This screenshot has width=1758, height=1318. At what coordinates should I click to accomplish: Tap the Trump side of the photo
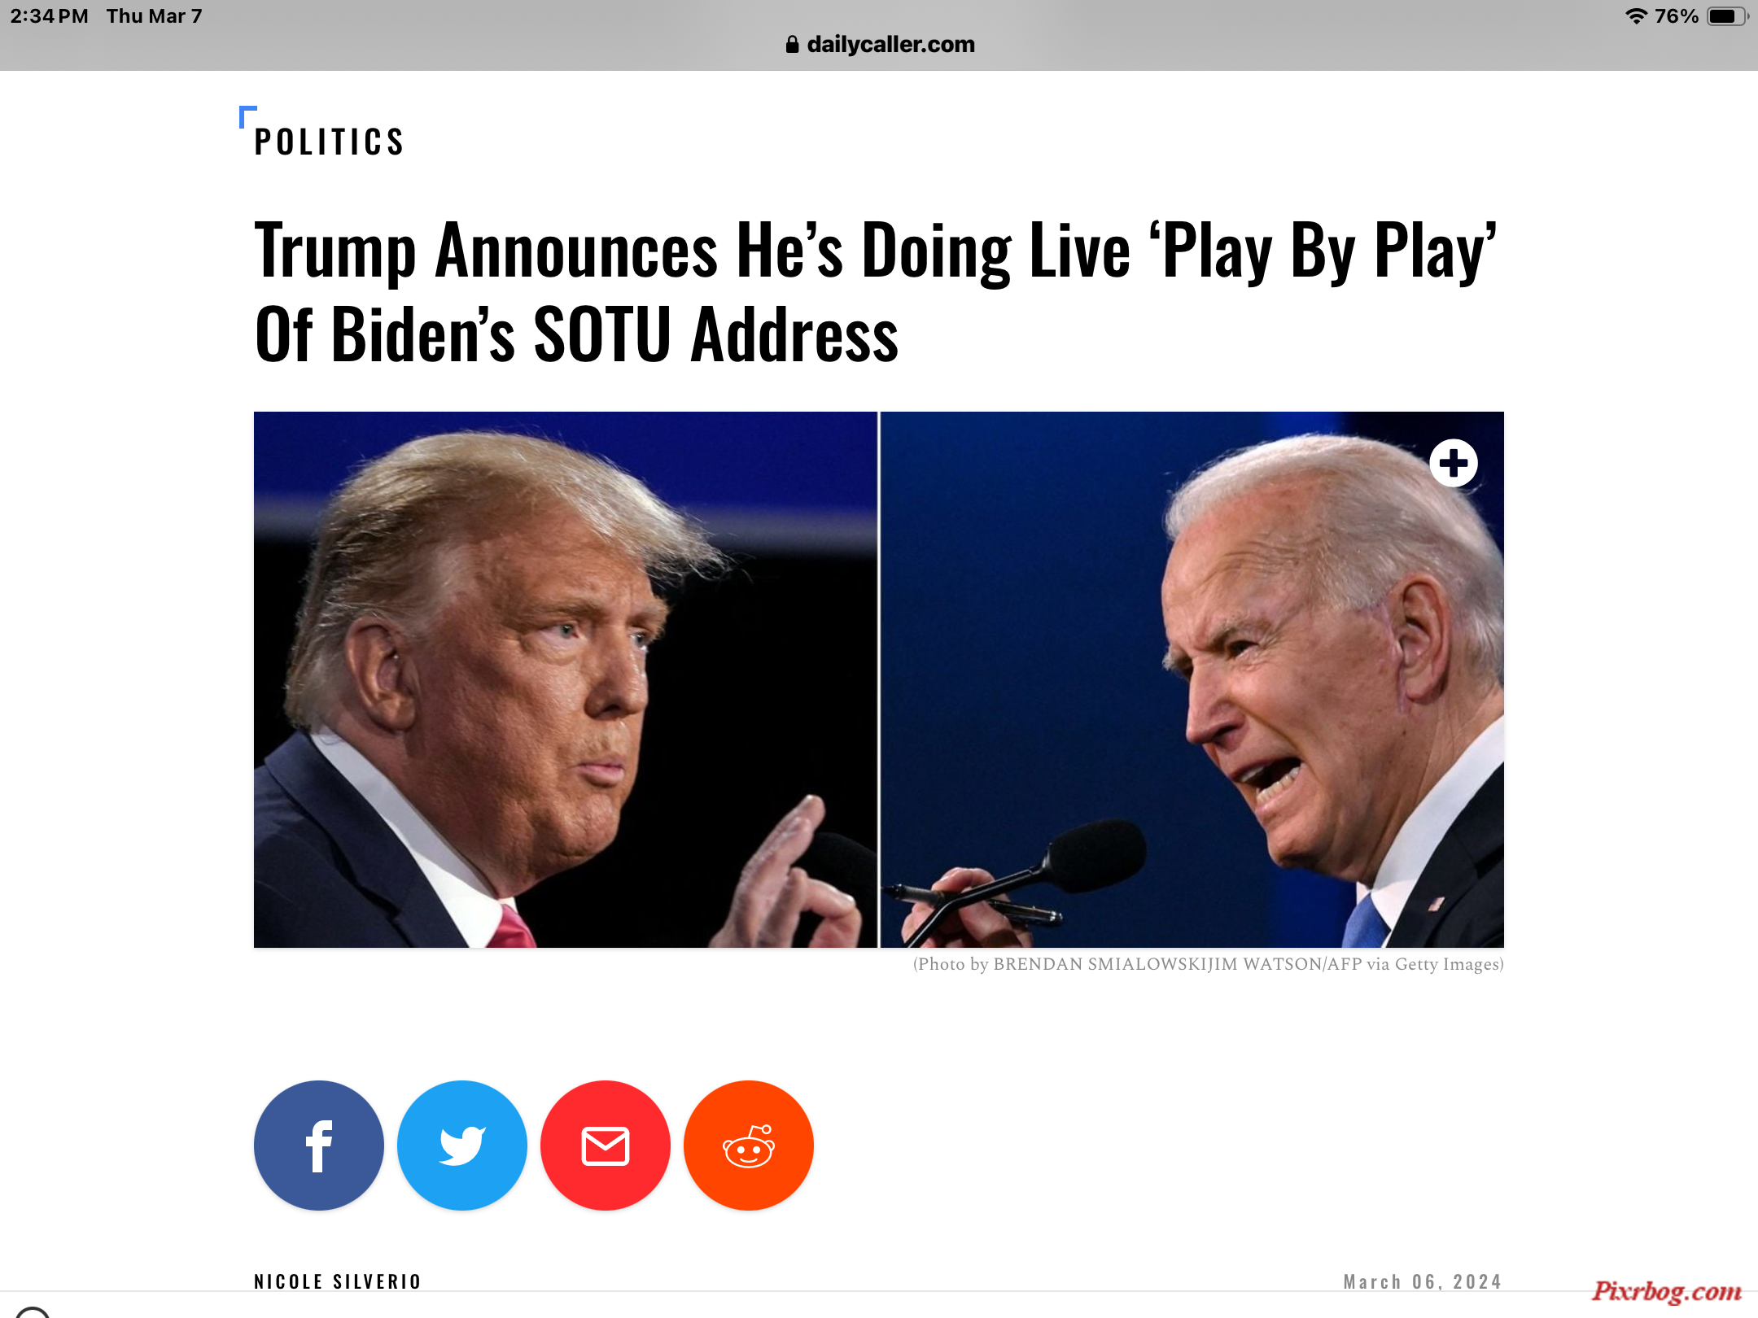point(566,679)
